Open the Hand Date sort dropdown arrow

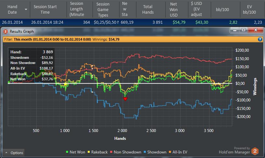[x=26, y=9]
